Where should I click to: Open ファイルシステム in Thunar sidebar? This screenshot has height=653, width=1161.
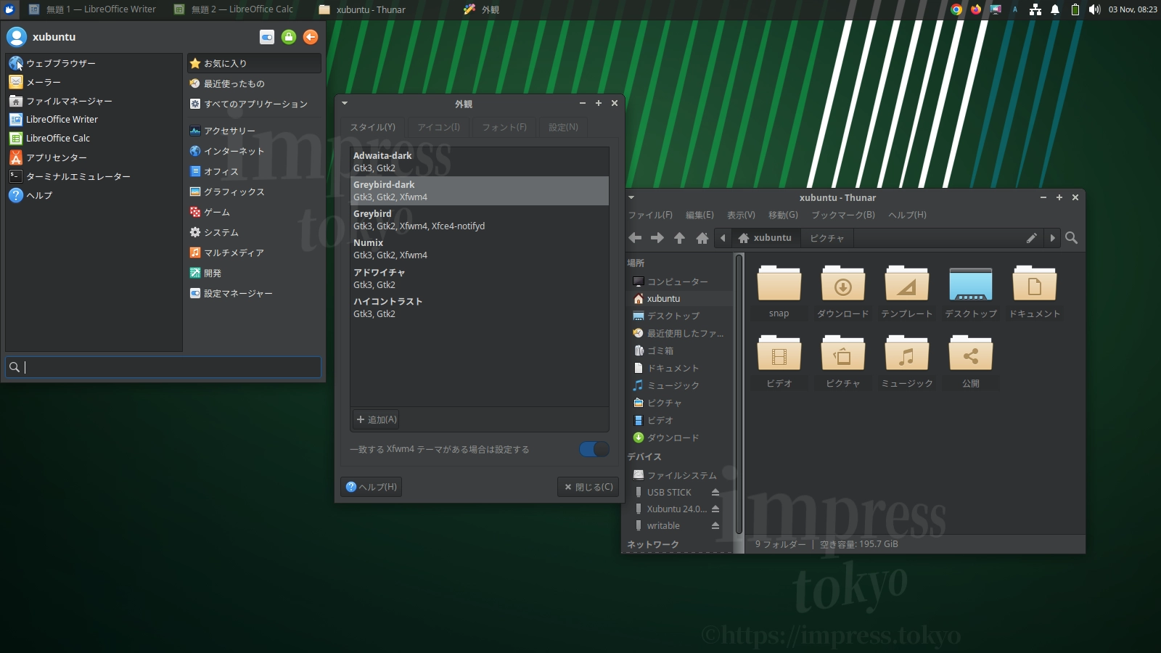(x=679, y=475)
